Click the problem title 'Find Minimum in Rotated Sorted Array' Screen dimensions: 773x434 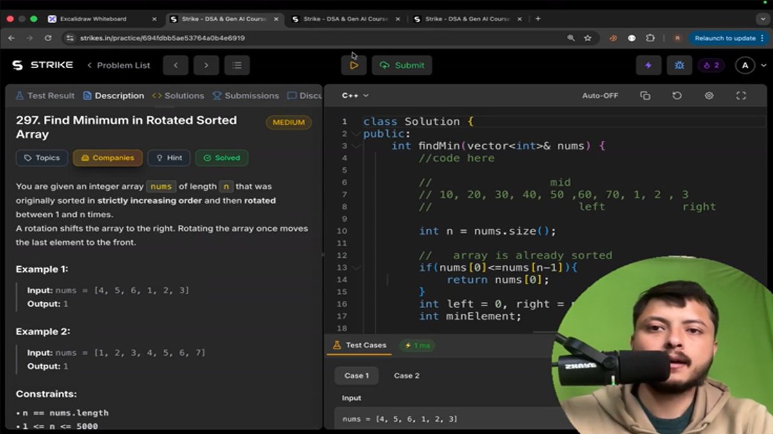click(126, 127)
